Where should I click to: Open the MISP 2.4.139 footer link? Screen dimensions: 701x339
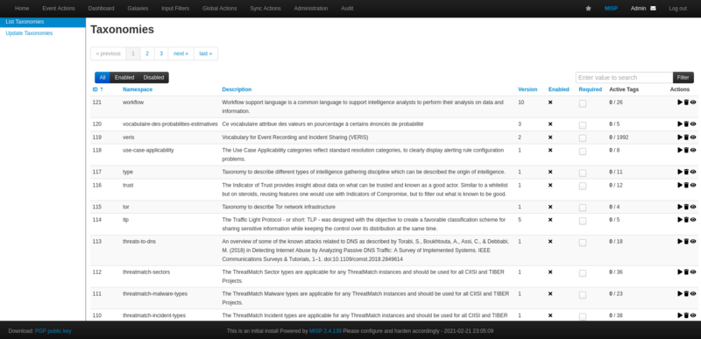pos(325,331)
